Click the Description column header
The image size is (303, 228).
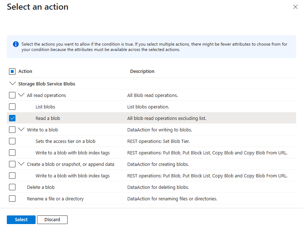(142, 71)
